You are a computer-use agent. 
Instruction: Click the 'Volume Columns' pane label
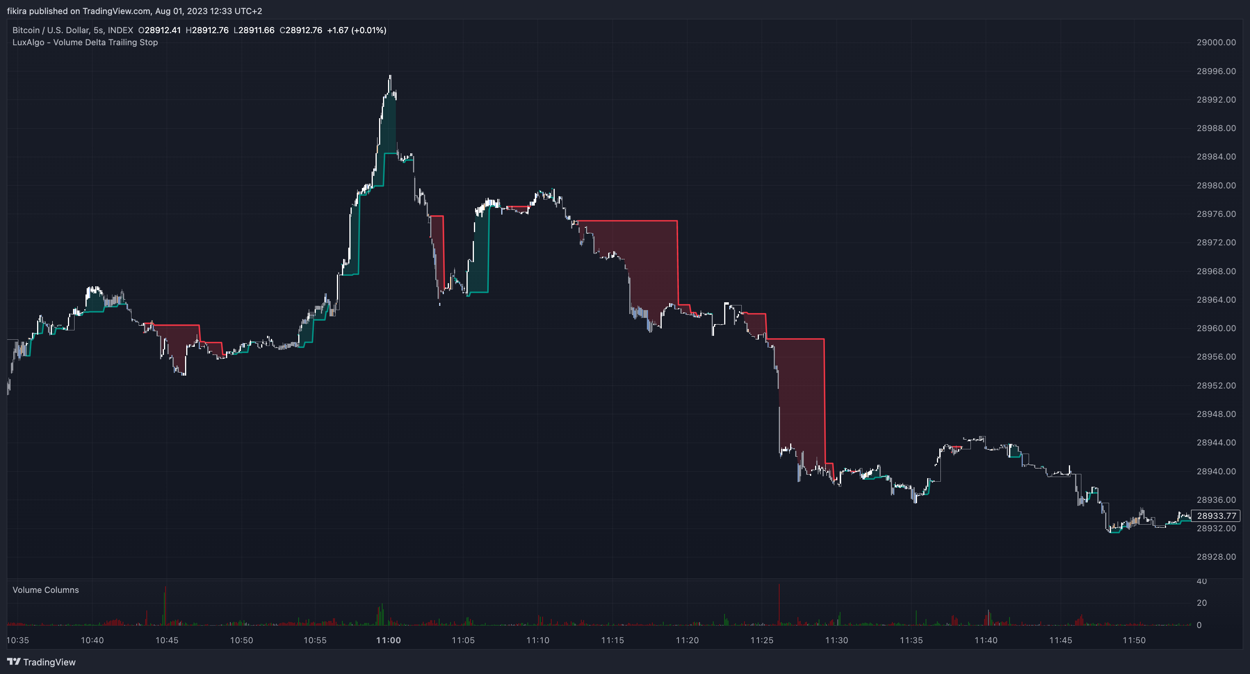point(46,590)
